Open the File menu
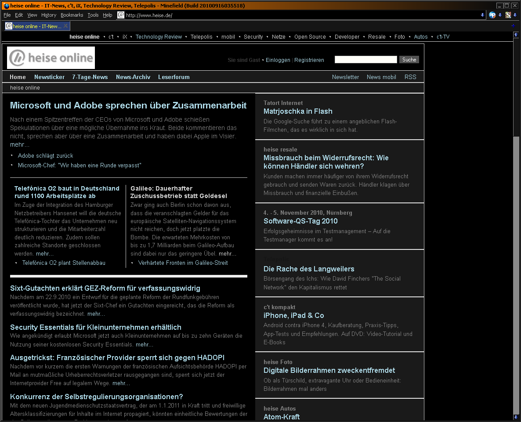Image resolution: width=521 pixels, height=422 pixels. (7, 15)
